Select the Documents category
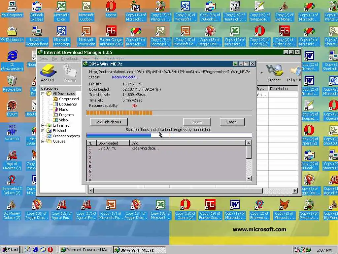The height and width of the screenshot is (254, 338). 65,104
